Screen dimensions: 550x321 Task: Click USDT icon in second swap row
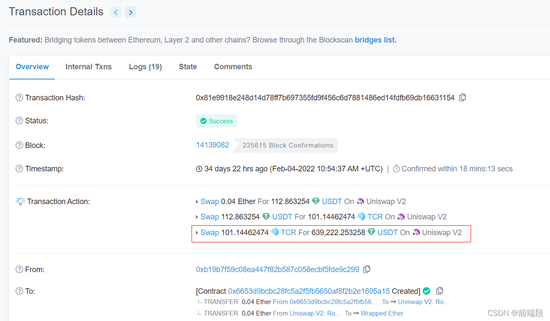coord(266,216)
